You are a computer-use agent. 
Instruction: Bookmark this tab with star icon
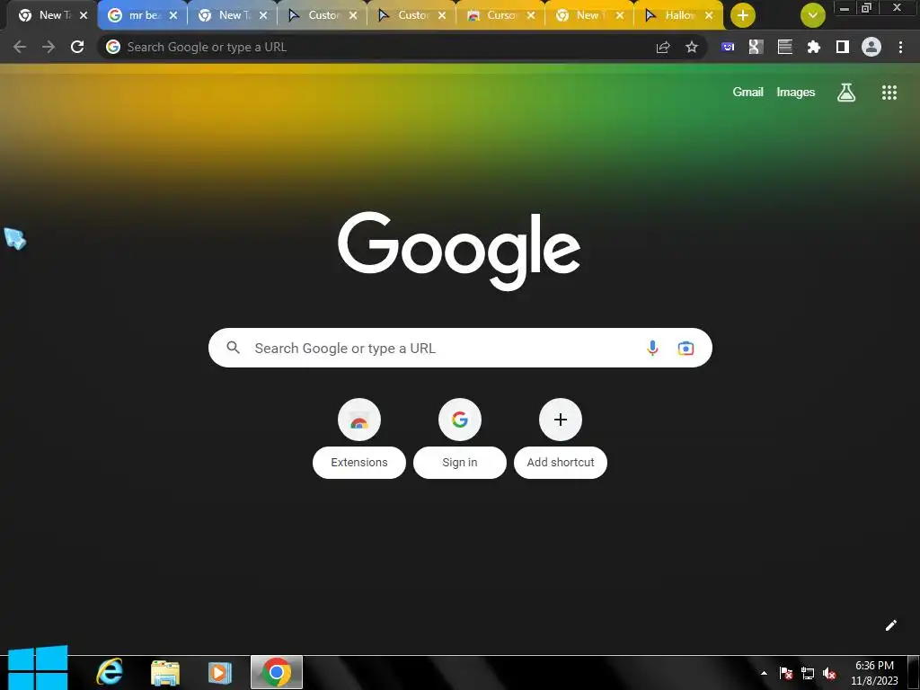click(692, 47)
